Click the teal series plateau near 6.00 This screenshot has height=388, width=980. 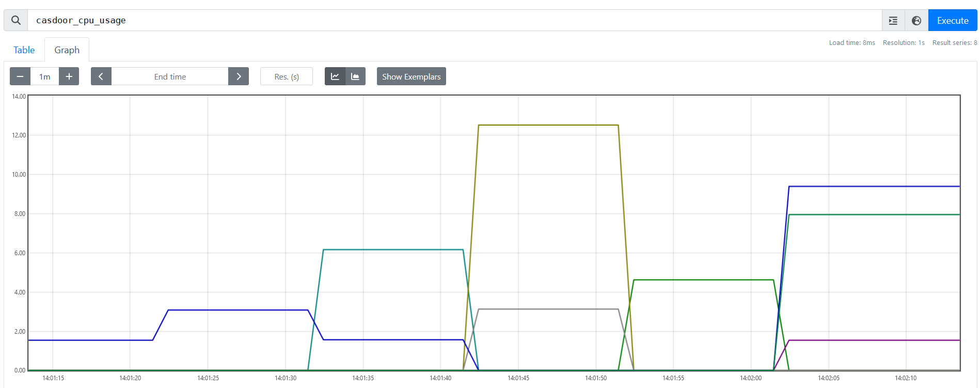tap(392, 250)
